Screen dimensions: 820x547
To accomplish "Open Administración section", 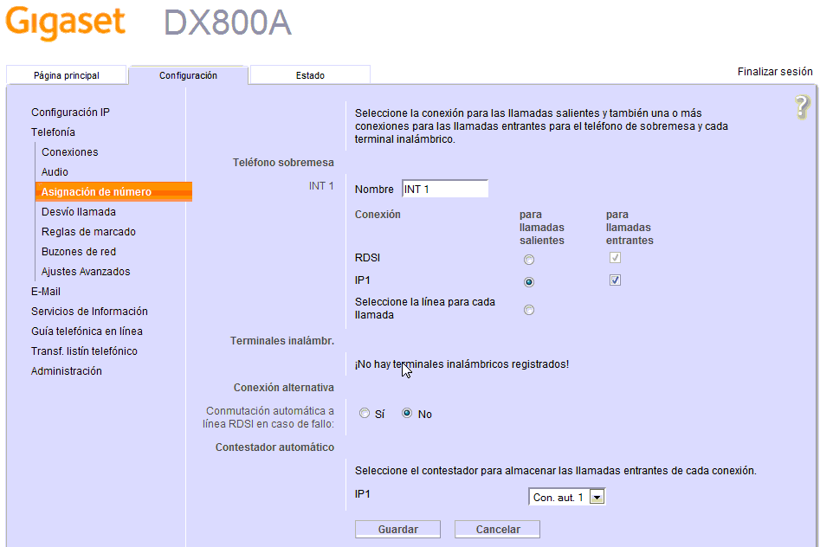I will tap(67, 371).
